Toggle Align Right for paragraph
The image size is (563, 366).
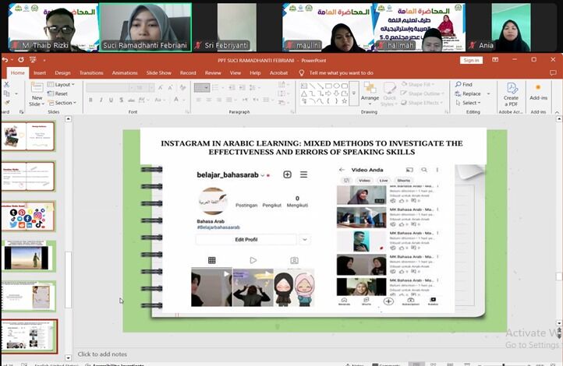pyautogui.click(x=218, y=100)
